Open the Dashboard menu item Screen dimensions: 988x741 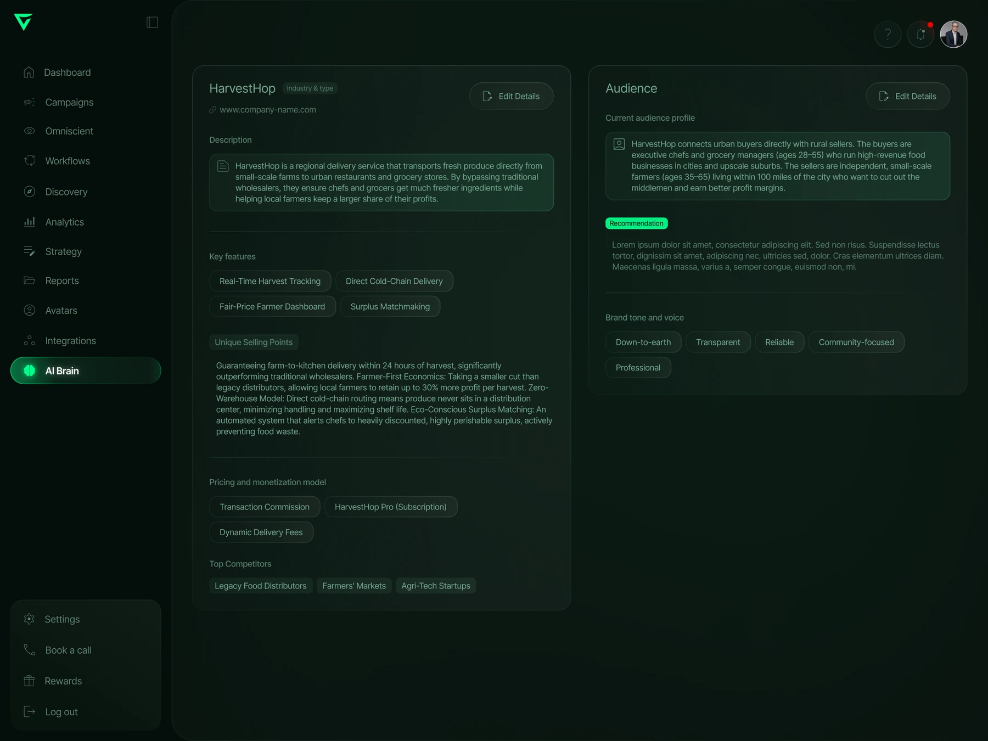coord(86,72)
